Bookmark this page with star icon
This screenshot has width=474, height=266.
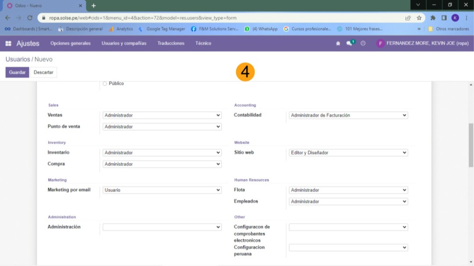click(419, 18)
